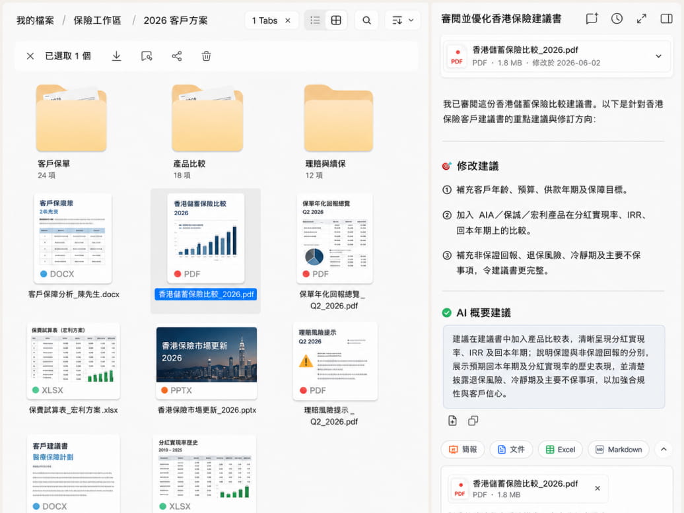684x513 pixels.
Task: Open 2026 客戶方案 breadcrumb
Action: point(176,20)
